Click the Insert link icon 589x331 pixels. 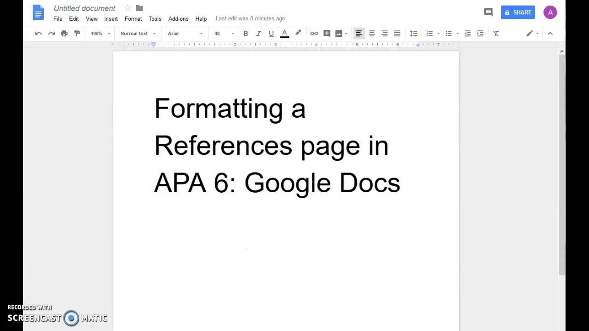click(314, 34)
